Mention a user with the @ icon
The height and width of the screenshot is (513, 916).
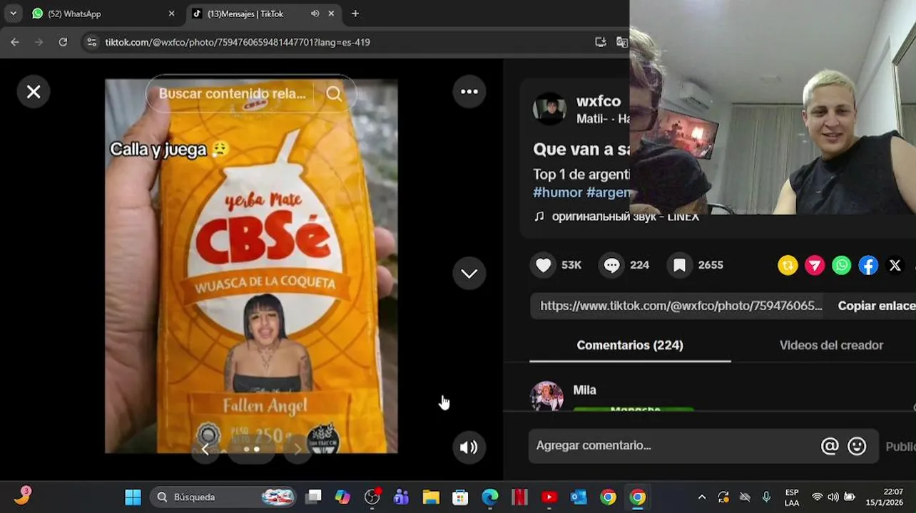[830, 446]
